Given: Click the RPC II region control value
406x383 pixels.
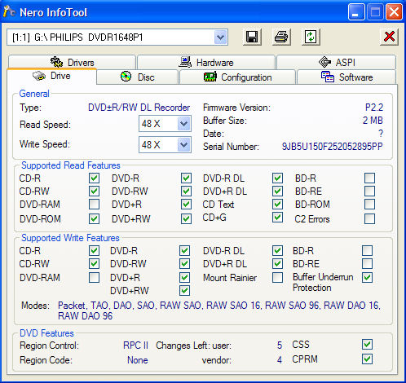Looking at the screenshot, I should click(x=135, y=346).
